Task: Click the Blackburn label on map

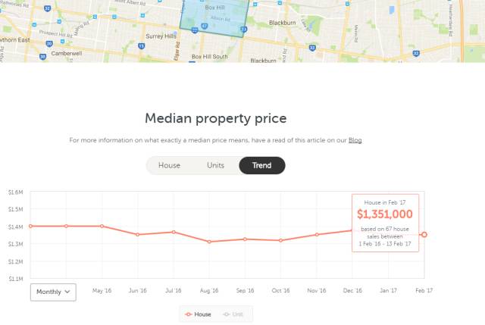Action: pos(283,23)
